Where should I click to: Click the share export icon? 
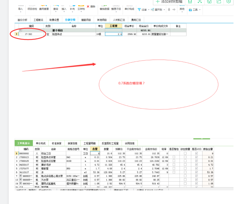219,1
